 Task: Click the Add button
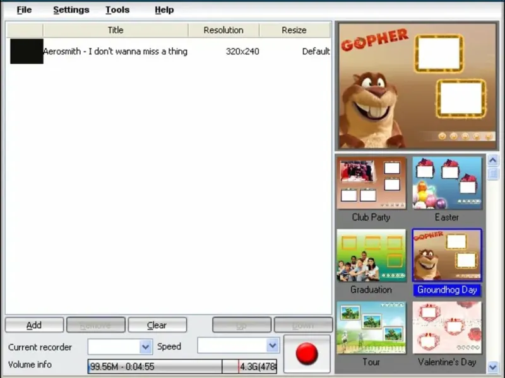click(x=34, y=325)
